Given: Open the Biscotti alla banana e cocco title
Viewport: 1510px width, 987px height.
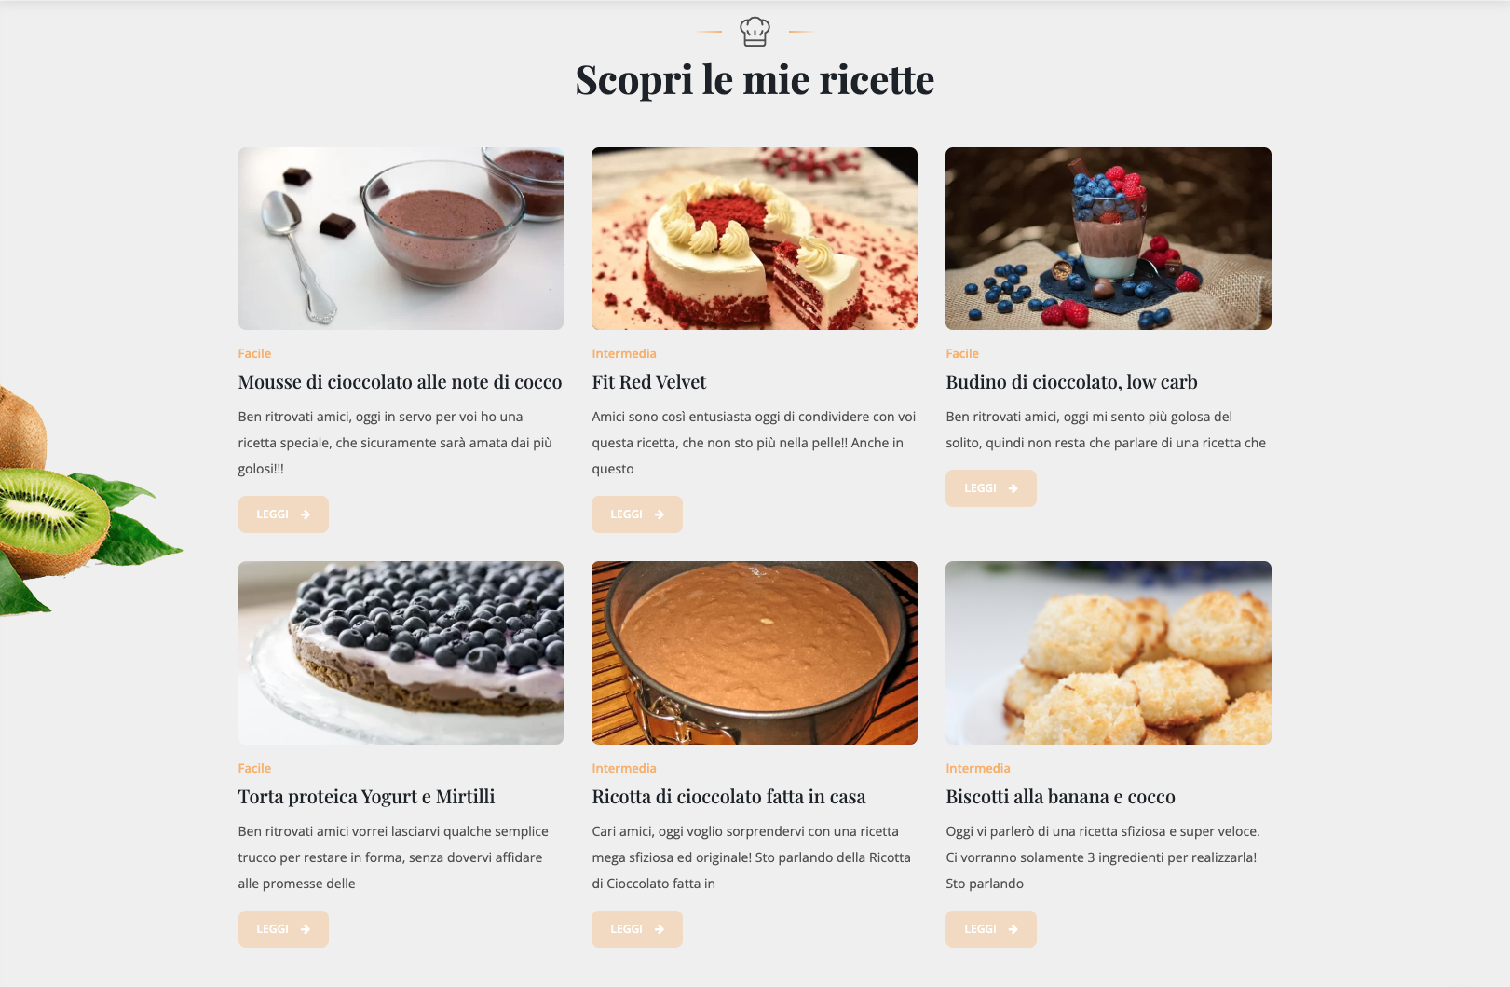Looking at the screenshot, I should (x=1060, y=797).
